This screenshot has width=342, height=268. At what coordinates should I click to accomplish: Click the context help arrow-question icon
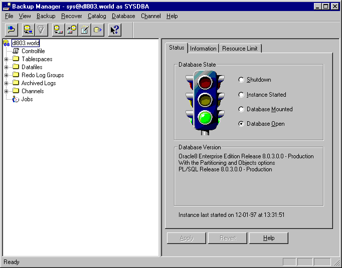[115, 30]
